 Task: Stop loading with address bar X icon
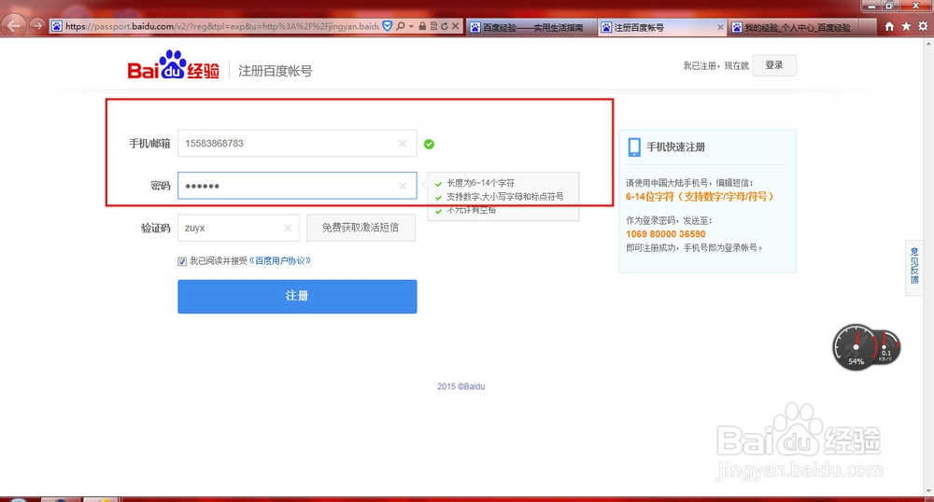(455, 26)
